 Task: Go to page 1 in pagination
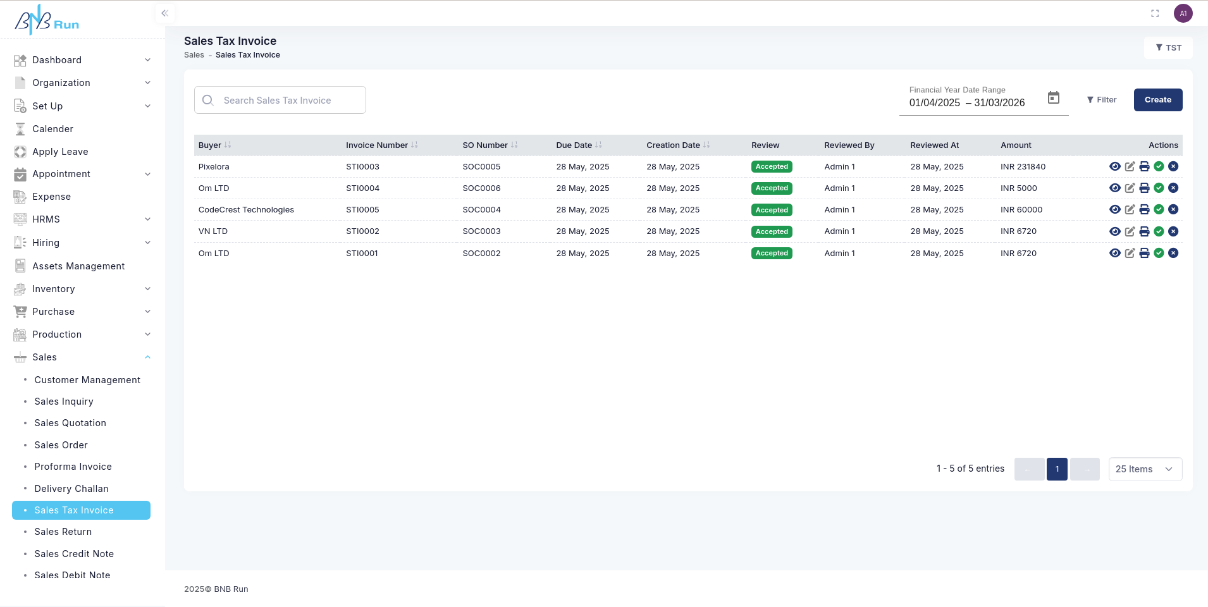1057,469
